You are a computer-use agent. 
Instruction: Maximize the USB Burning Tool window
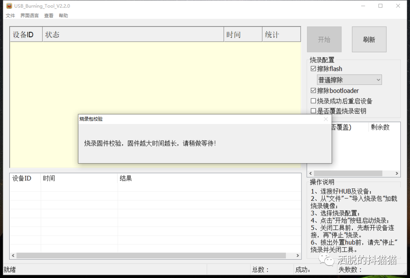pos(380,6)
